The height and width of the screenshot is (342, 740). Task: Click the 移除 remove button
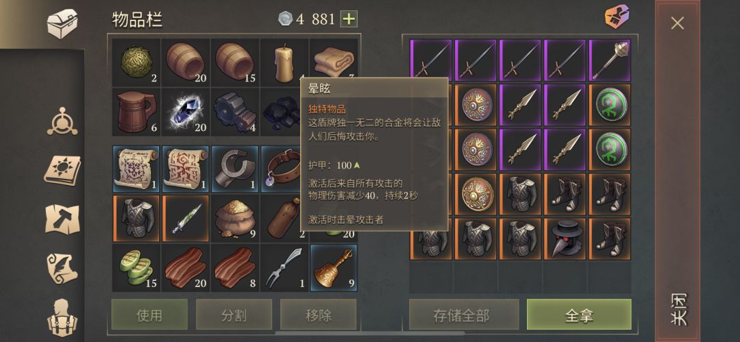pos(318,315)
